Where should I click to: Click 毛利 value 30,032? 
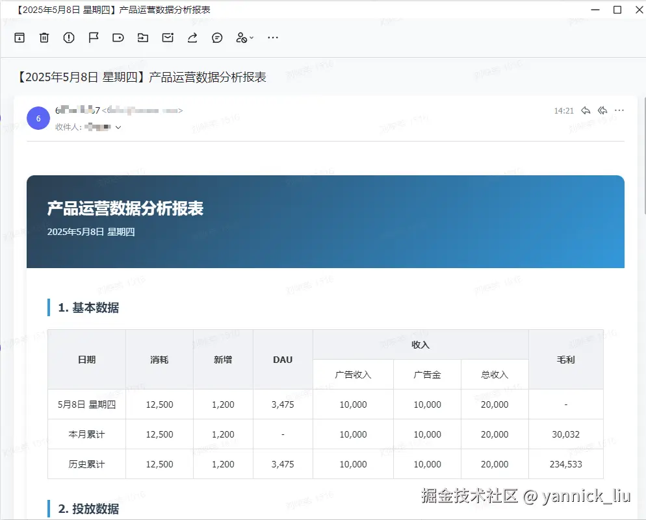point(565,434)
